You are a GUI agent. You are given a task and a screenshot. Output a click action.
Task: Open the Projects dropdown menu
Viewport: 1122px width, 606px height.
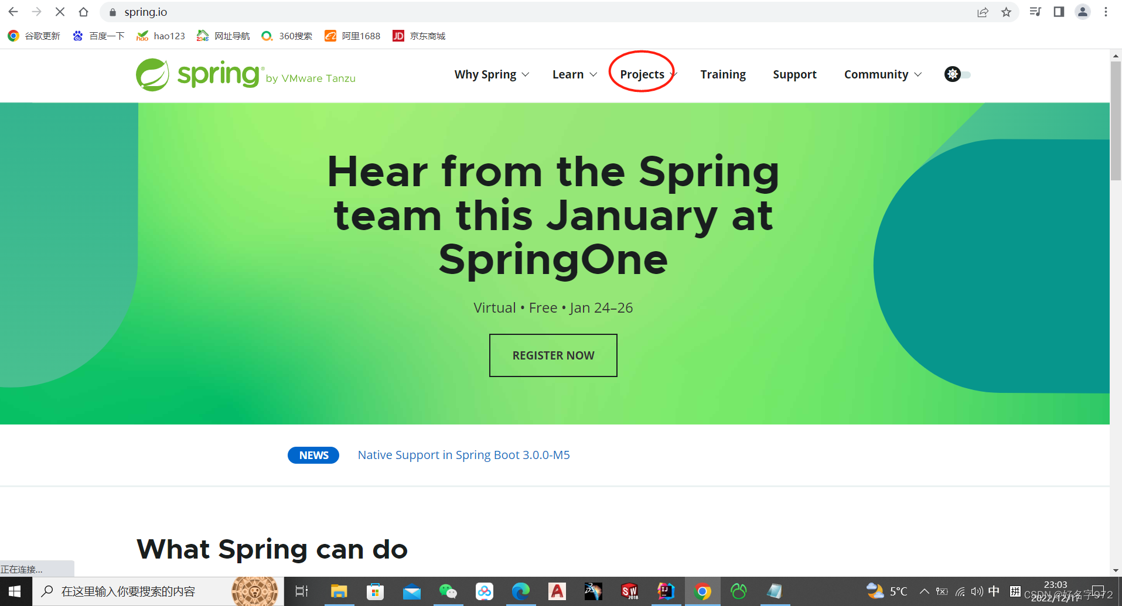click(x=648, y=74)
